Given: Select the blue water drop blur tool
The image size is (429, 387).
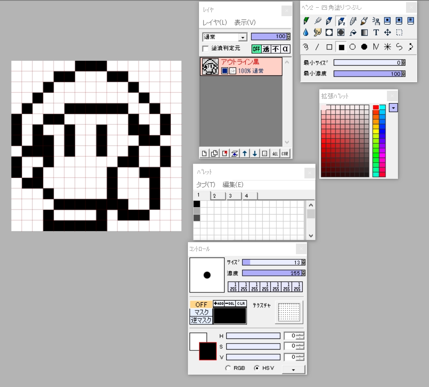Looking at the screenshot, I should pos(306,33).
